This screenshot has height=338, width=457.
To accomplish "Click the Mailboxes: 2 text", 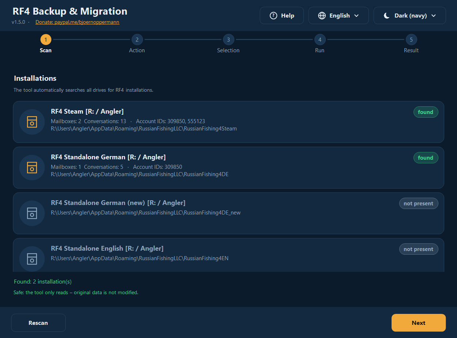I will click(66, 121).
